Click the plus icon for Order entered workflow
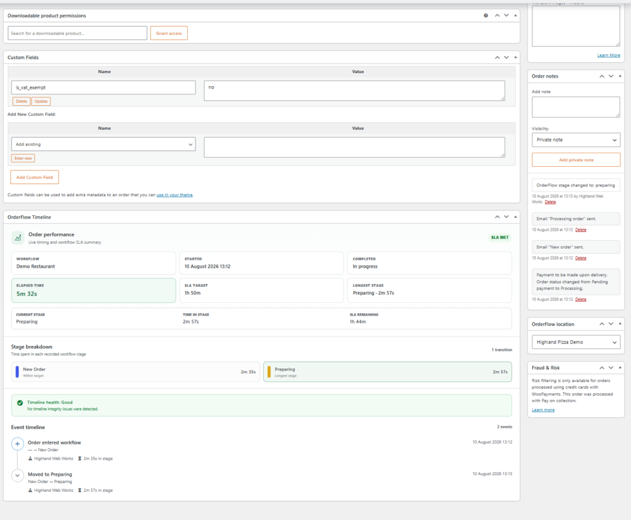Screen dimensions: 631x520 17,444
